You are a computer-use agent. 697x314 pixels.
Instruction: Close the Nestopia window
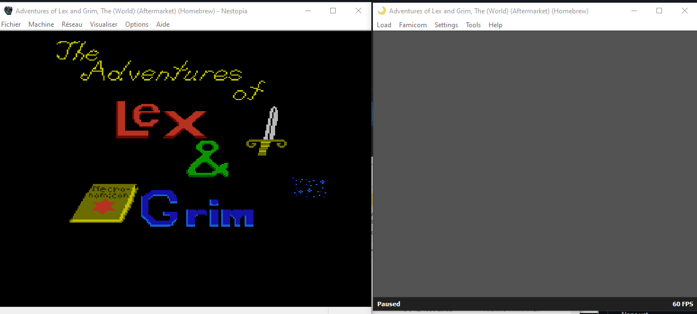pyautogui.click(x=359, y=11)
